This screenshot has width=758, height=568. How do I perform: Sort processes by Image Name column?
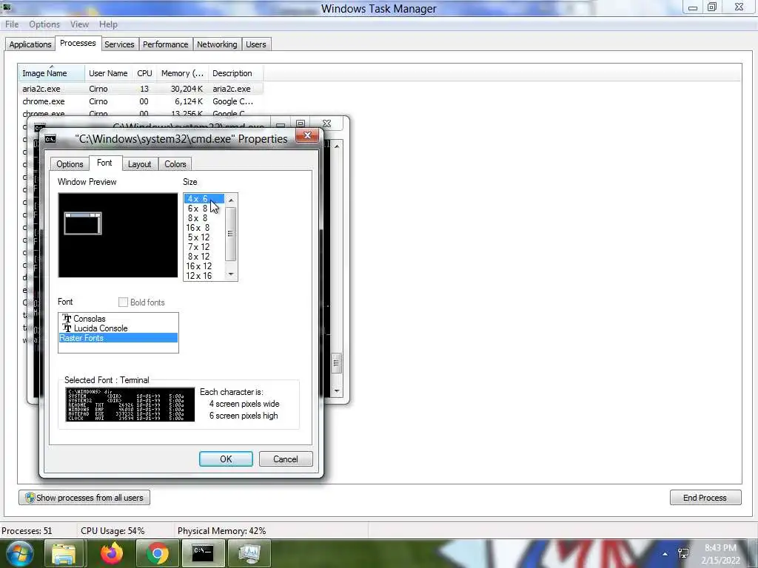[x=51, y=73]
